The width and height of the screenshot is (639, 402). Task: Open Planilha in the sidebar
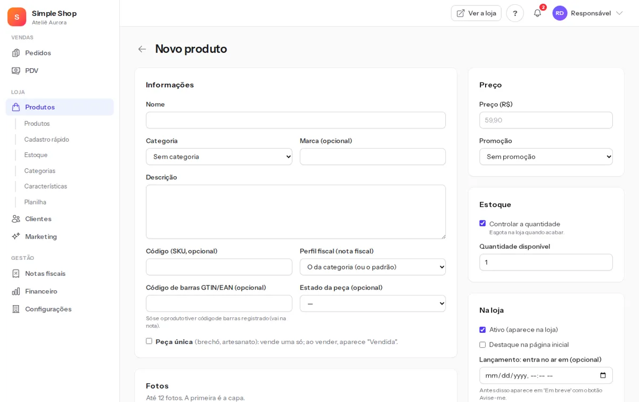tap(35, 202)
